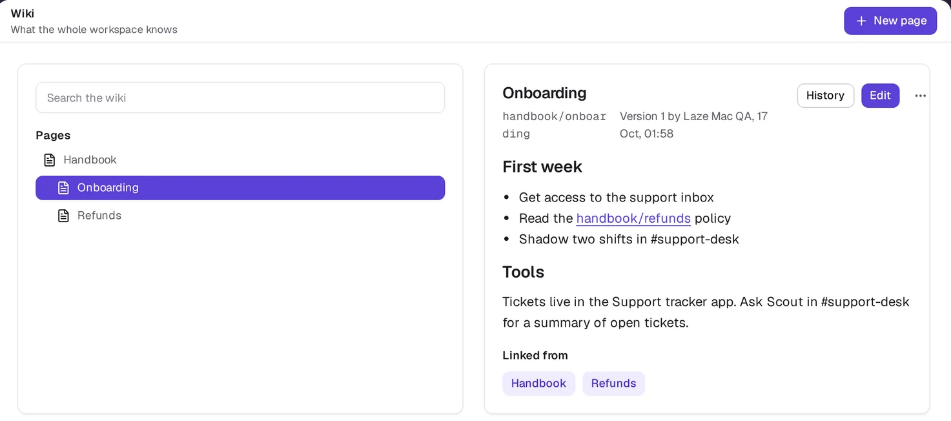The width and height of the screenshot is (951, 421).
Task: Edit the Onboarding page
Action: click(880, 96)
